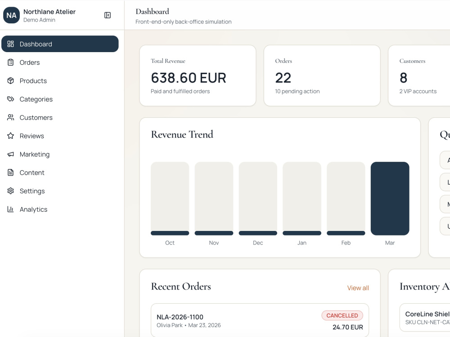Click the Orders clipboard icon

pos(11,62)
